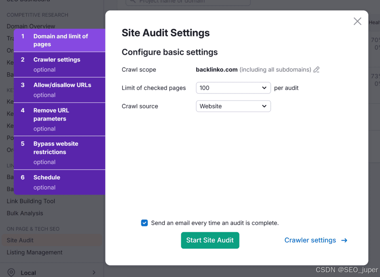
Task: Open the Crawl source dropdown
Action: click(x=233, y=106)
